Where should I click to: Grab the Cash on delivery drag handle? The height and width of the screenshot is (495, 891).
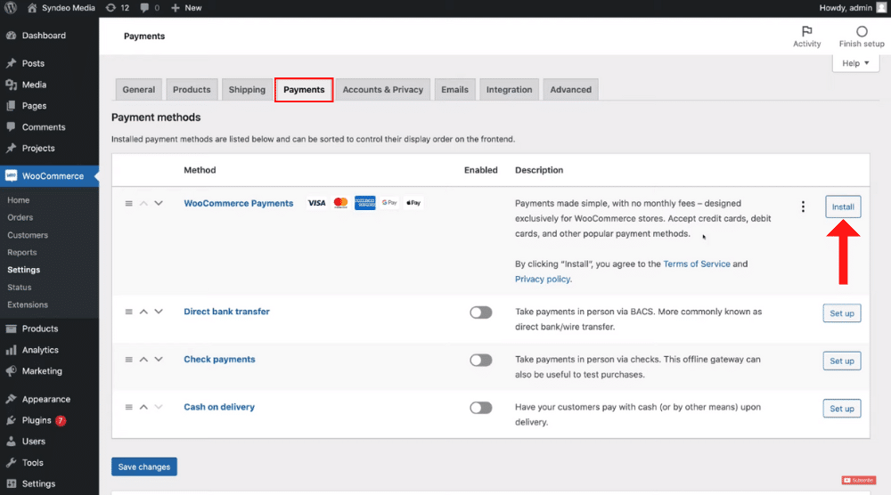pyautogui.click(x=129, y=407)
